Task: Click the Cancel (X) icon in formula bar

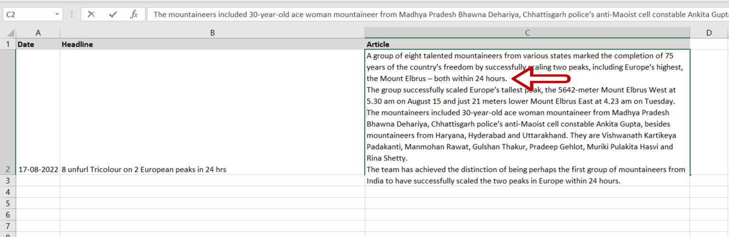Action: tap(91, 14)
